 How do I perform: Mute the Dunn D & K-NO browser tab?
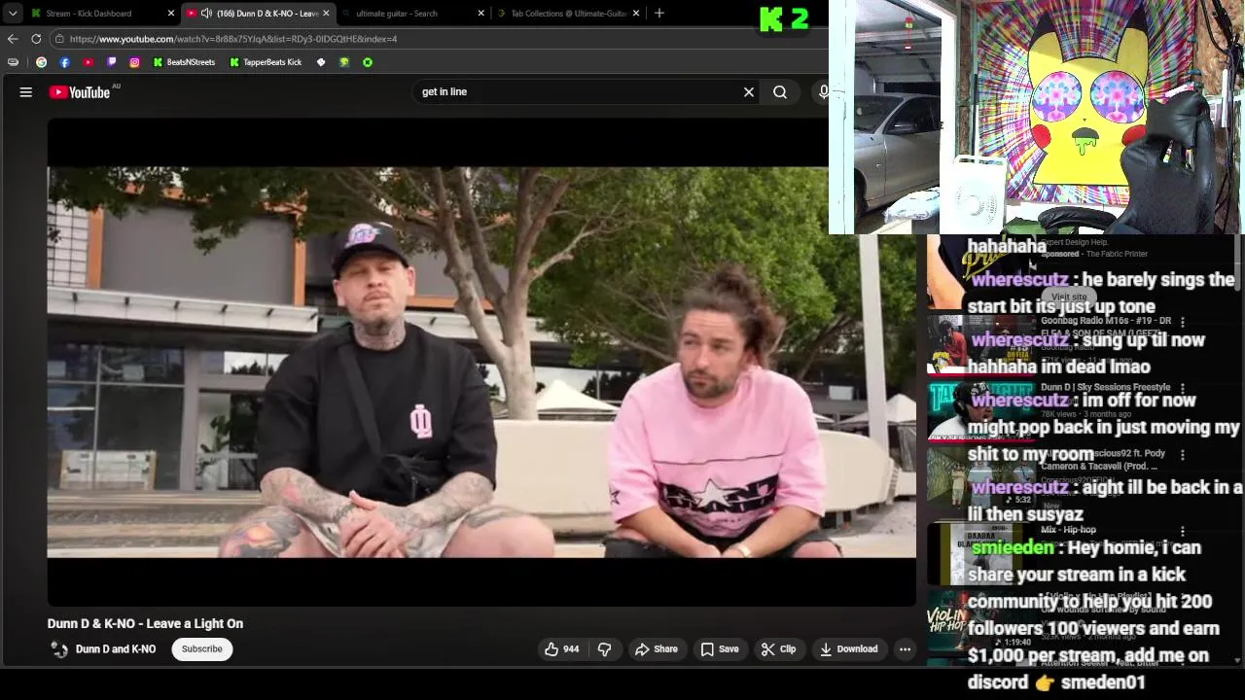coord(206,14)
